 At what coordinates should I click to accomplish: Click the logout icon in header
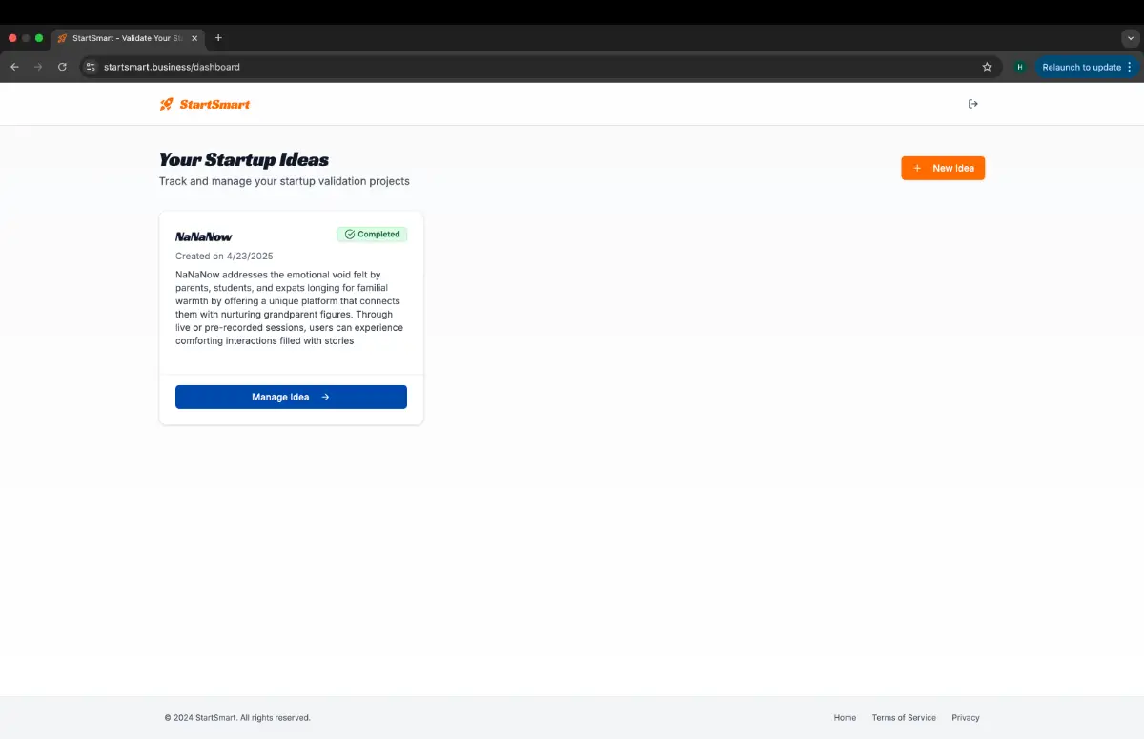pyautogui.click(x=972, y=104)
